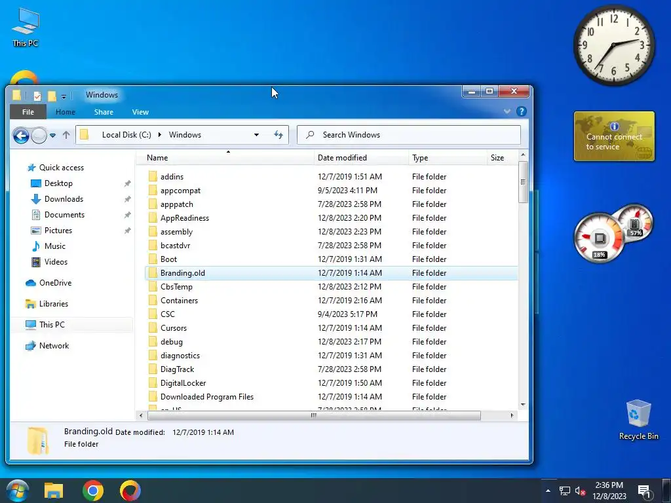Select the appcompat folder
This screenshot has width=671, height=503.
click(180, 191)
